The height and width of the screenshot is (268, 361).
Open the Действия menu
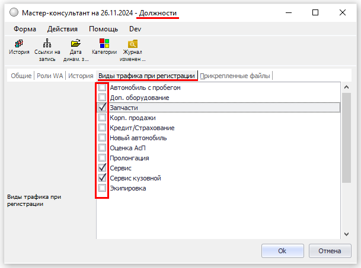click(62, 29)
